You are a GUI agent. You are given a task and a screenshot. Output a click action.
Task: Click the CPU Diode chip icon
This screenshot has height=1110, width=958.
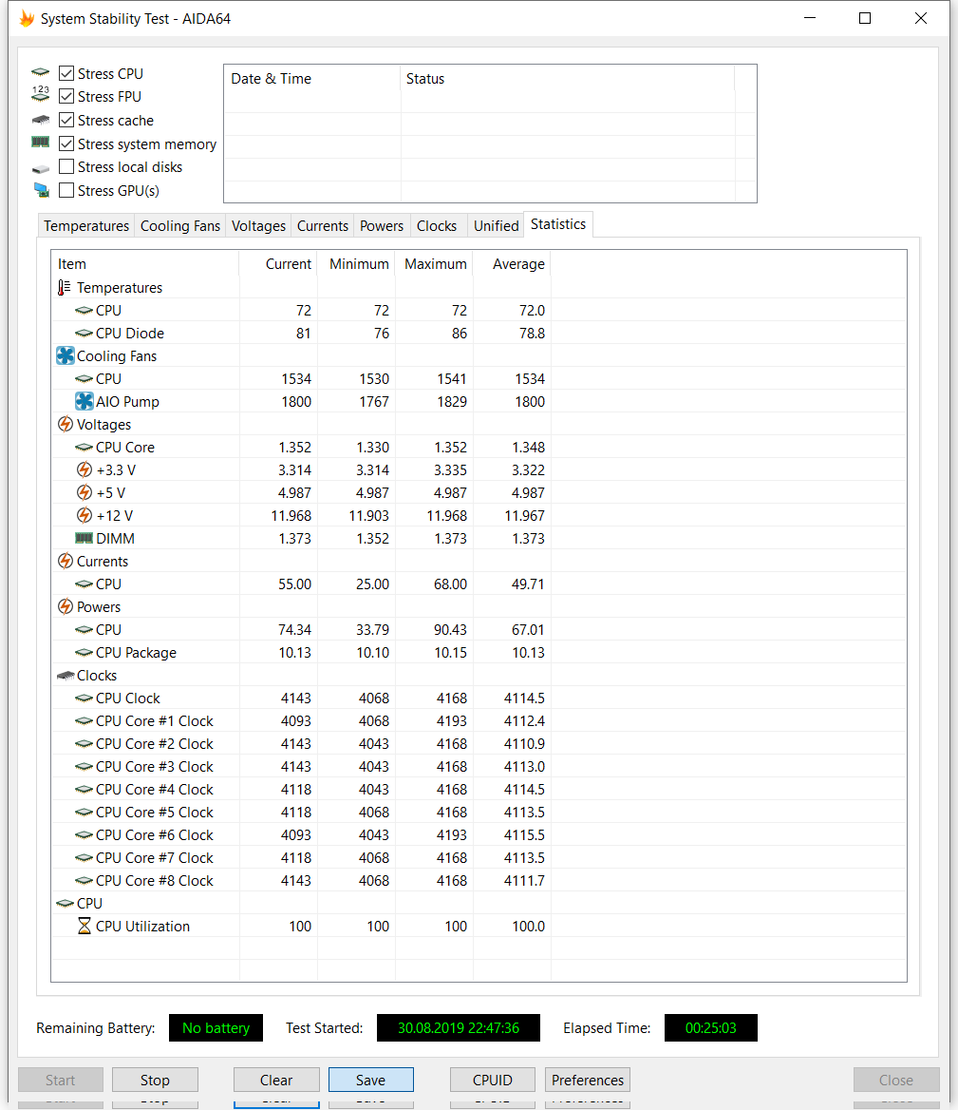[85, 333]
